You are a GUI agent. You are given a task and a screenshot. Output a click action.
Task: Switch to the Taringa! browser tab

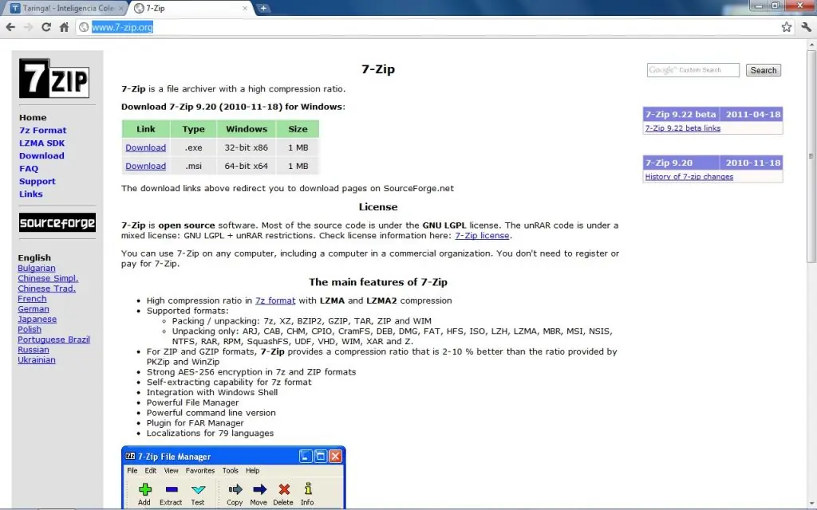(x=68, y=8)
